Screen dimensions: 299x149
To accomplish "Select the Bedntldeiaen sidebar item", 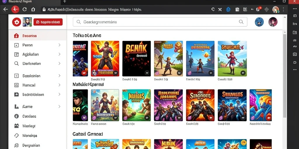I will click(x=37, y=95).
